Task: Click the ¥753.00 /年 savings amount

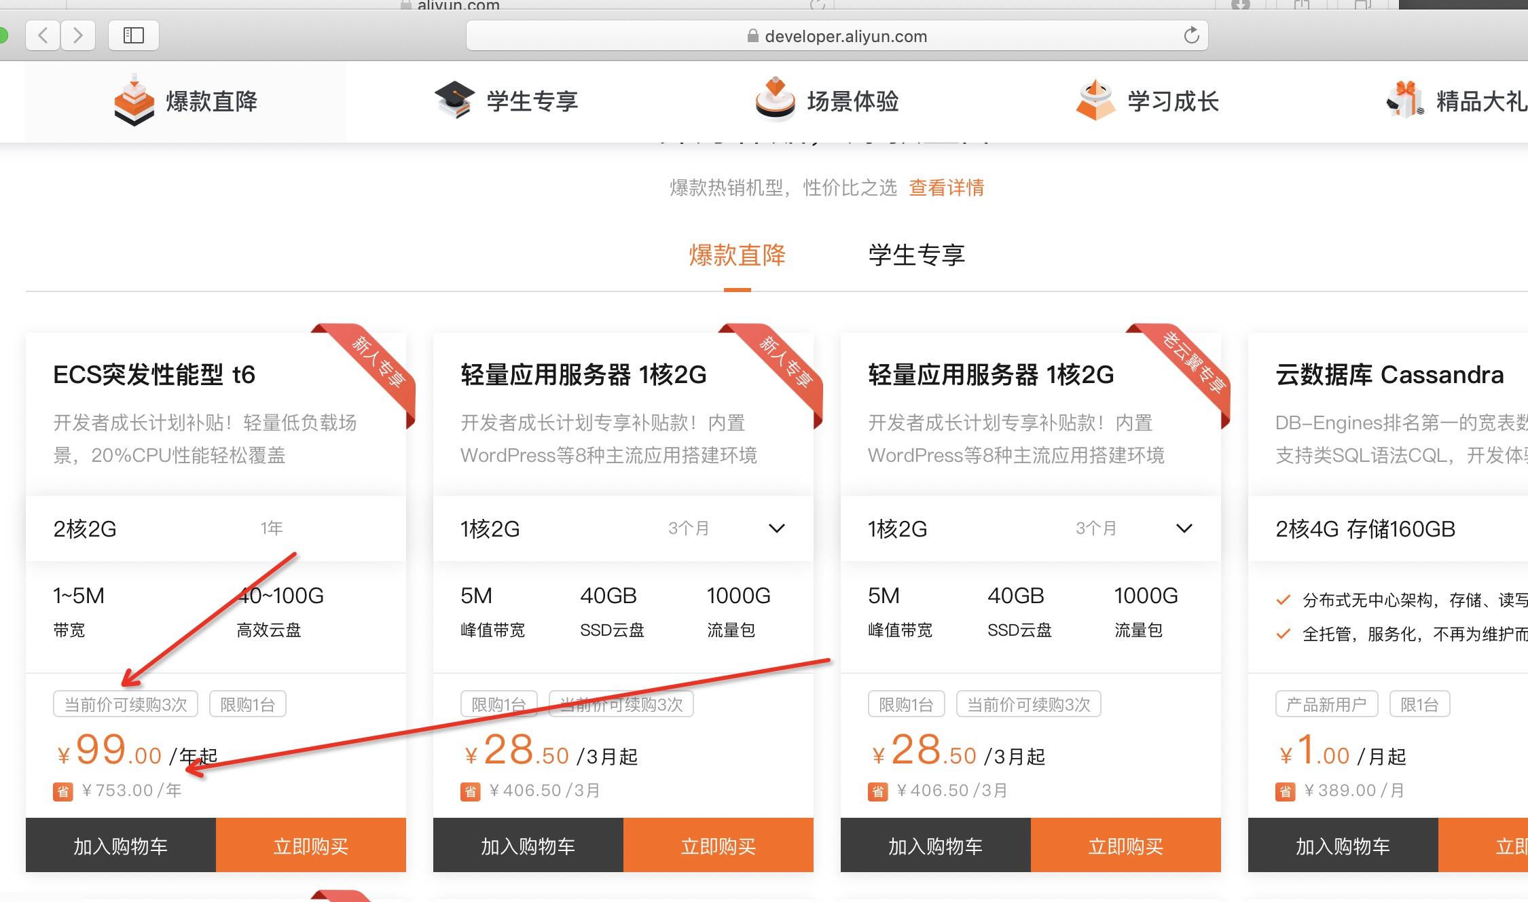Action: click(x=132, y=791)
